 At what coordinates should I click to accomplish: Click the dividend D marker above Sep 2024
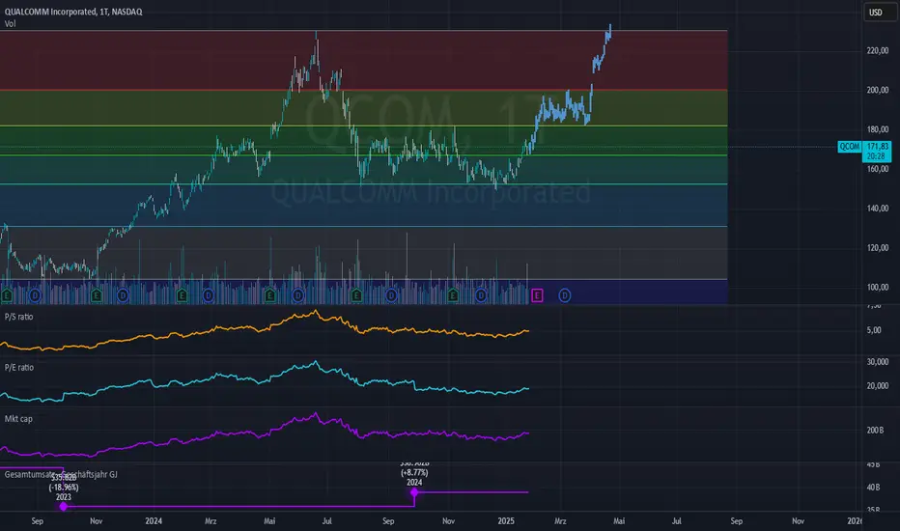(391, 295)
